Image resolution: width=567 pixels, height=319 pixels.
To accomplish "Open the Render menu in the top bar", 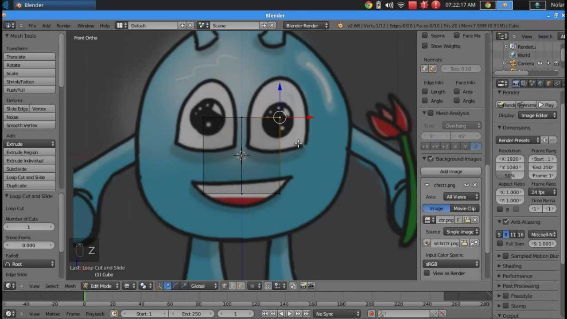I will point(63,26).
